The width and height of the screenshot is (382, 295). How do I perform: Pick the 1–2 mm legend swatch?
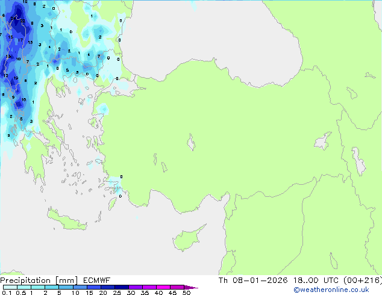pos(38,287)
